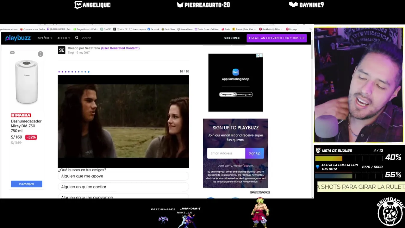Open the Inicio / X bookmark

tap(121, 29)
